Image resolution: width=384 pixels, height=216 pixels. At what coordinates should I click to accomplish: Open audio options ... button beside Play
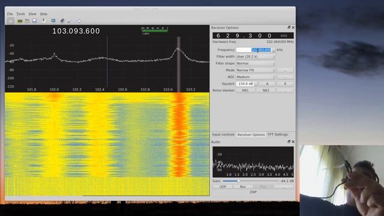(x=284, y=187)
